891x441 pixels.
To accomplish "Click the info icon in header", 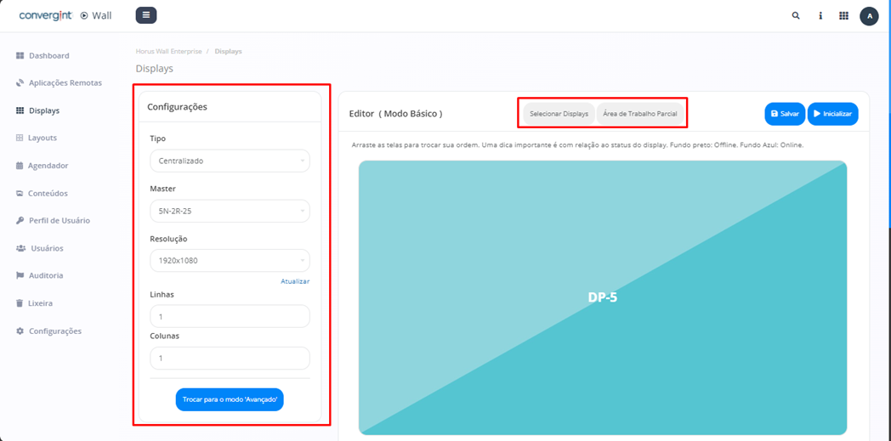I will coord(820,15).
